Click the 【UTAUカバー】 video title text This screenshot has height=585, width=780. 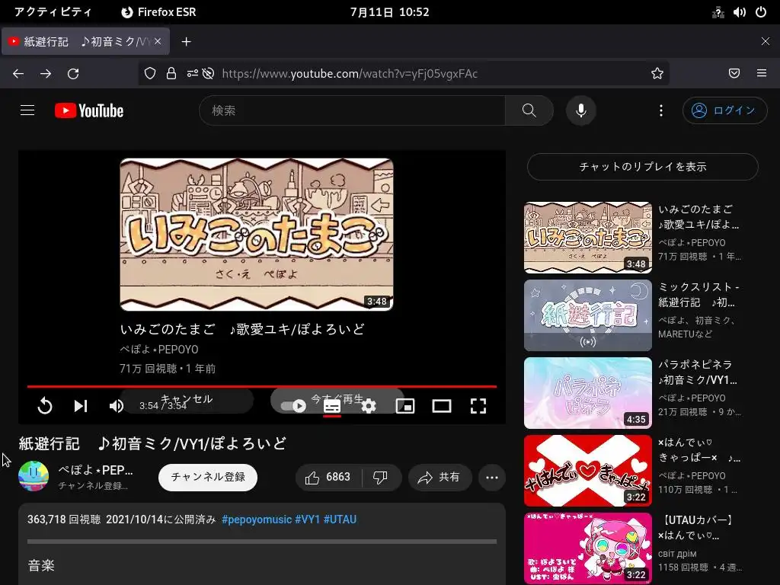pos(696,527)
